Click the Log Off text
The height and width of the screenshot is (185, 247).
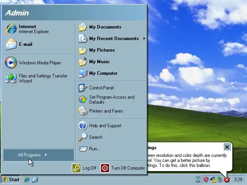(x=89, y=168)
